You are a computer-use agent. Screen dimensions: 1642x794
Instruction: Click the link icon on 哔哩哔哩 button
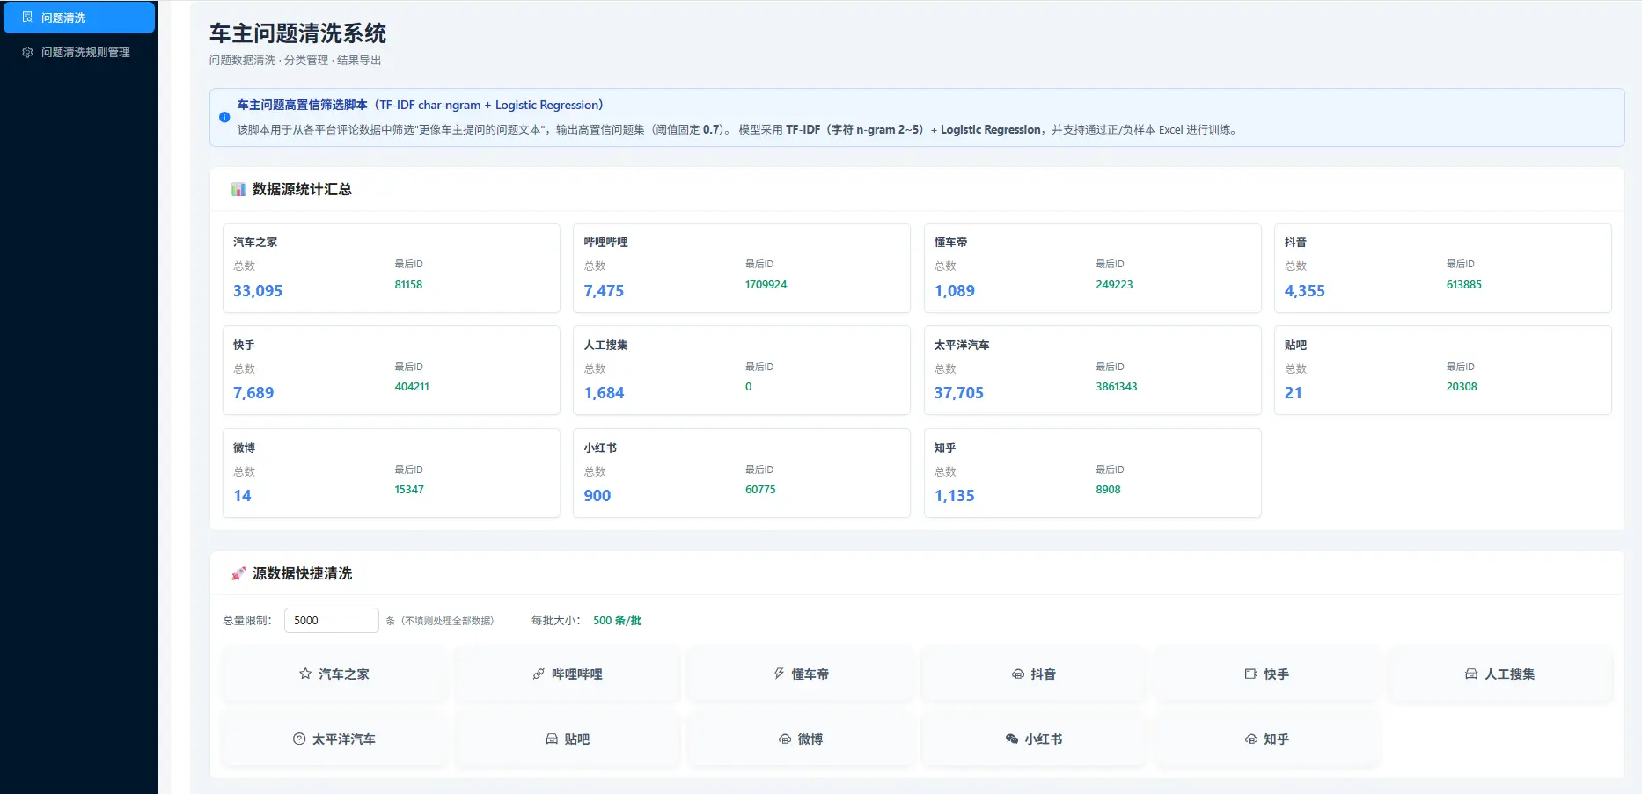pos(538,674)
